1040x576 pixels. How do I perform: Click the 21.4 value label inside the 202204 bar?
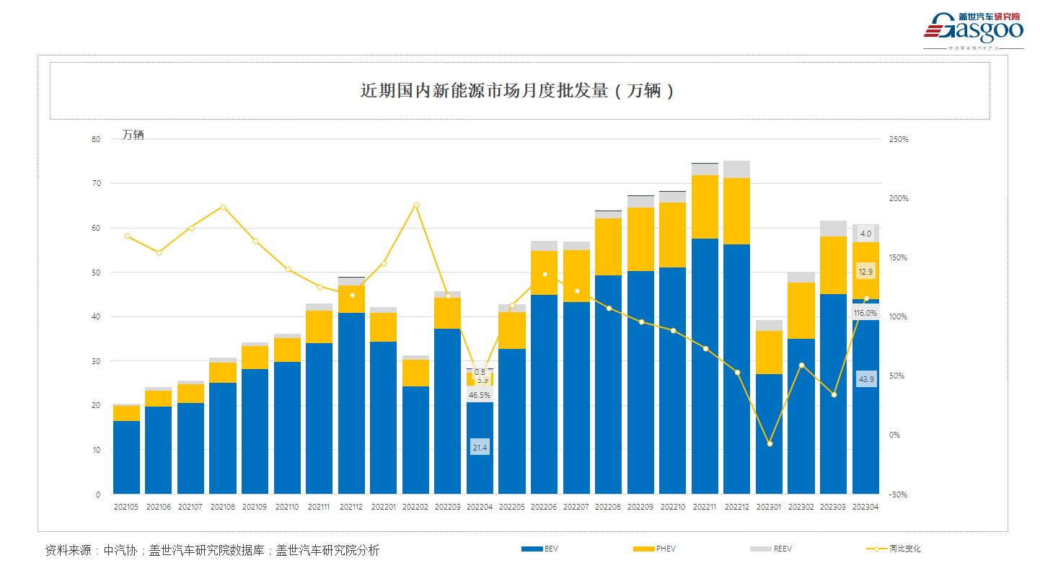[x=480, y=447]
